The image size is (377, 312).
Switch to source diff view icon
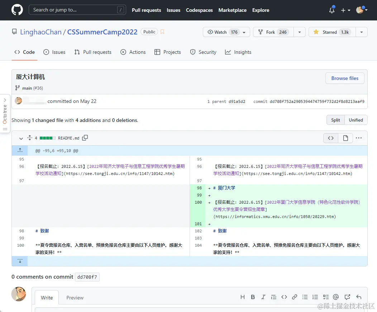pos(331,138)
